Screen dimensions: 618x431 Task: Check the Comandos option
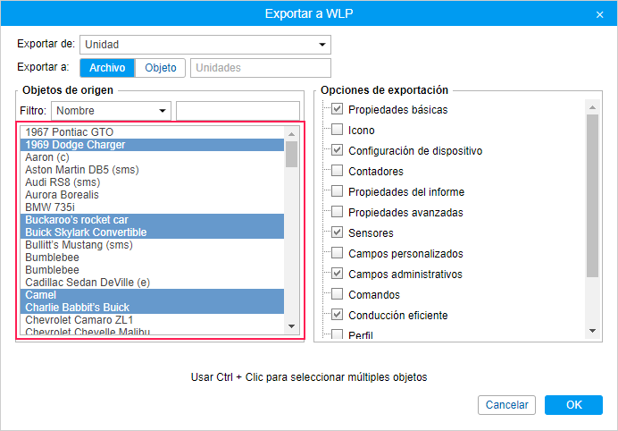point(337,294)
